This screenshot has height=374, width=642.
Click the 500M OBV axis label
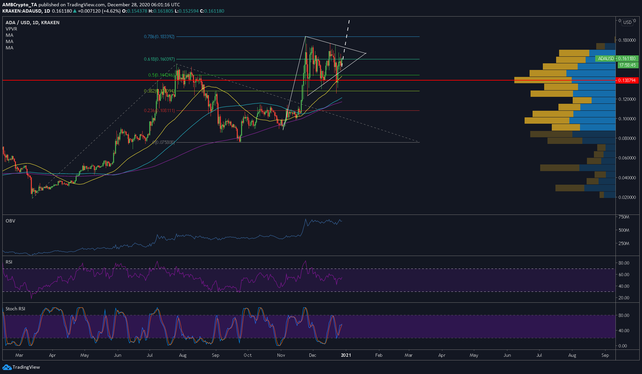[624, 230]
